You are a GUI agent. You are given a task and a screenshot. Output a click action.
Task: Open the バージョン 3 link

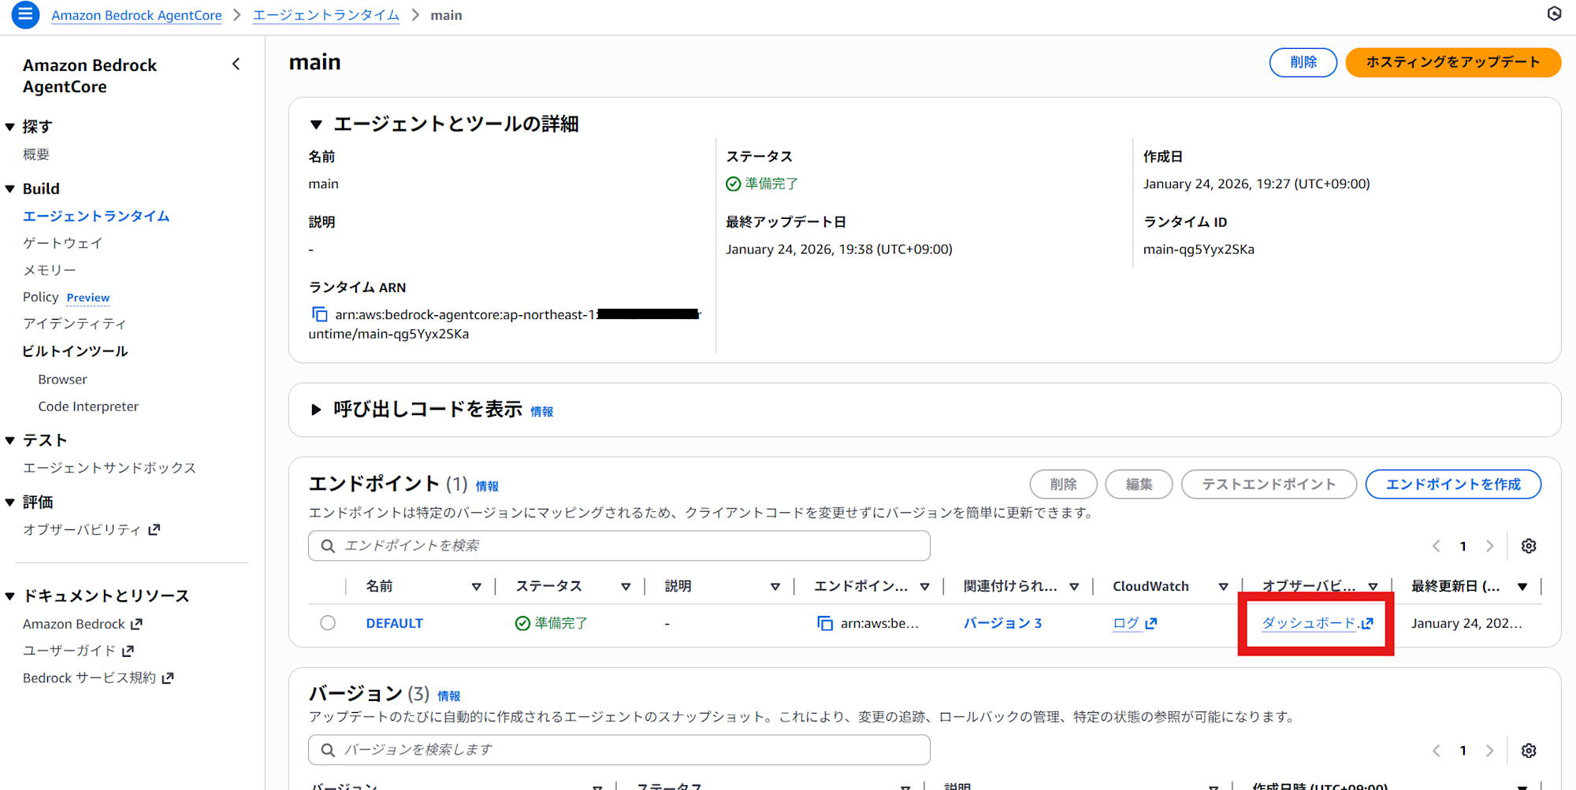1002,622
